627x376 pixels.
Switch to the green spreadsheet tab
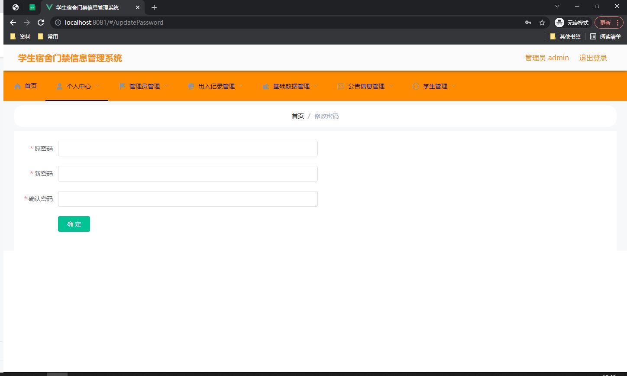32,7
